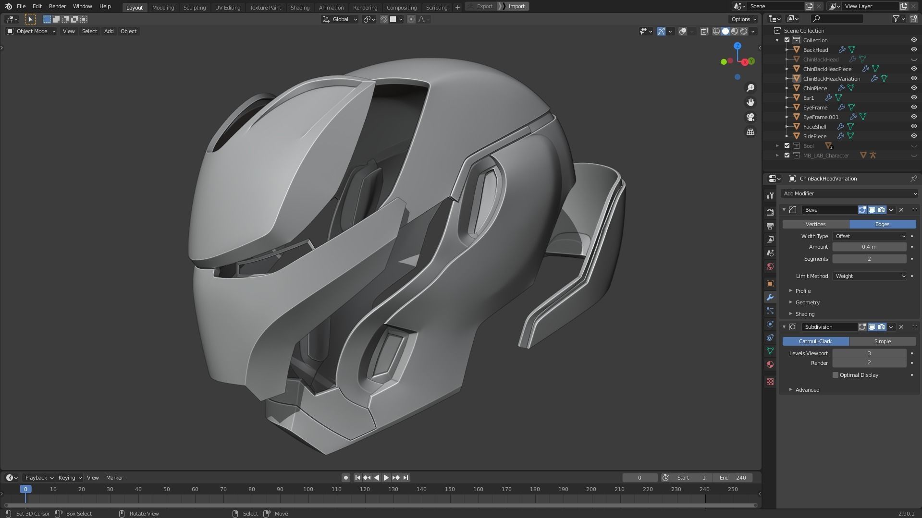Open the Tool properties tab icon
The image size is (922, 518).
(x=770, y=195)
